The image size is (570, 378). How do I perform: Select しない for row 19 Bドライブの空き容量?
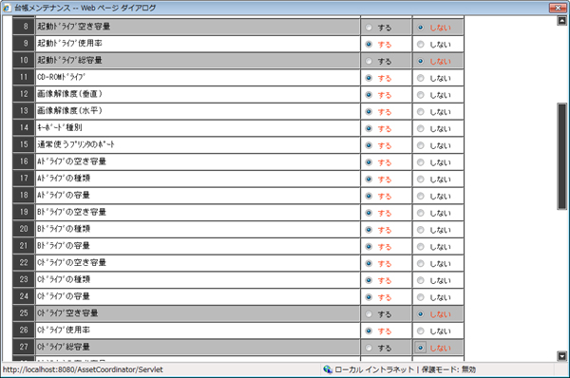coord(421,213)
